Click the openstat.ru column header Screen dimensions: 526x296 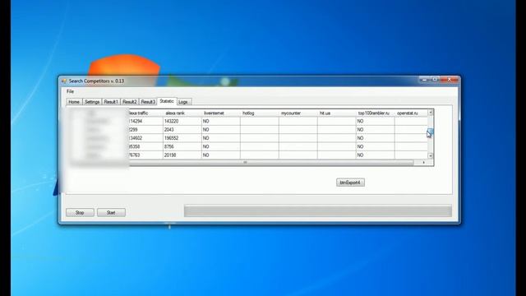point(411,113)
